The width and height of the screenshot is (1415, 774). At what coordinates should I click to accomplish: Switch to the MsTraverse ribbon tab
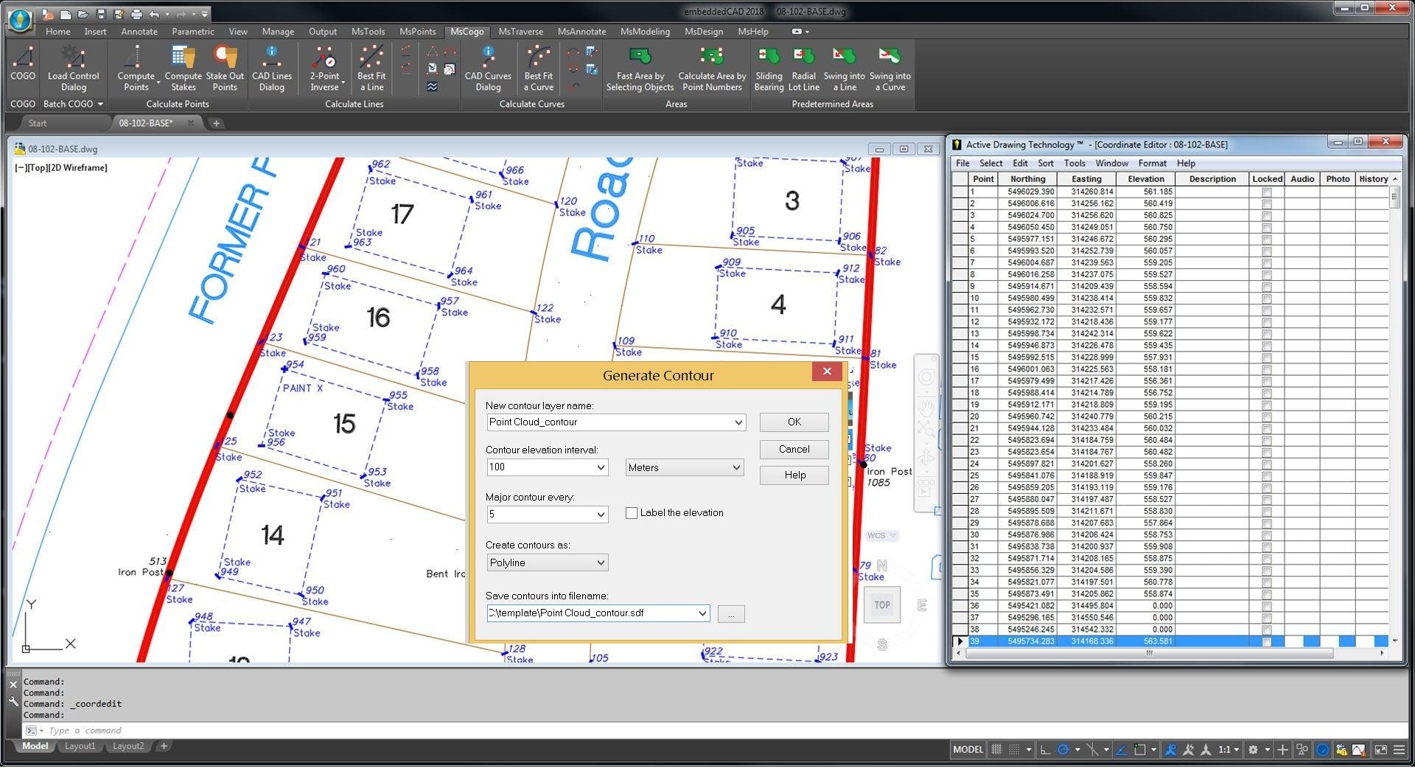coord(520,32)
